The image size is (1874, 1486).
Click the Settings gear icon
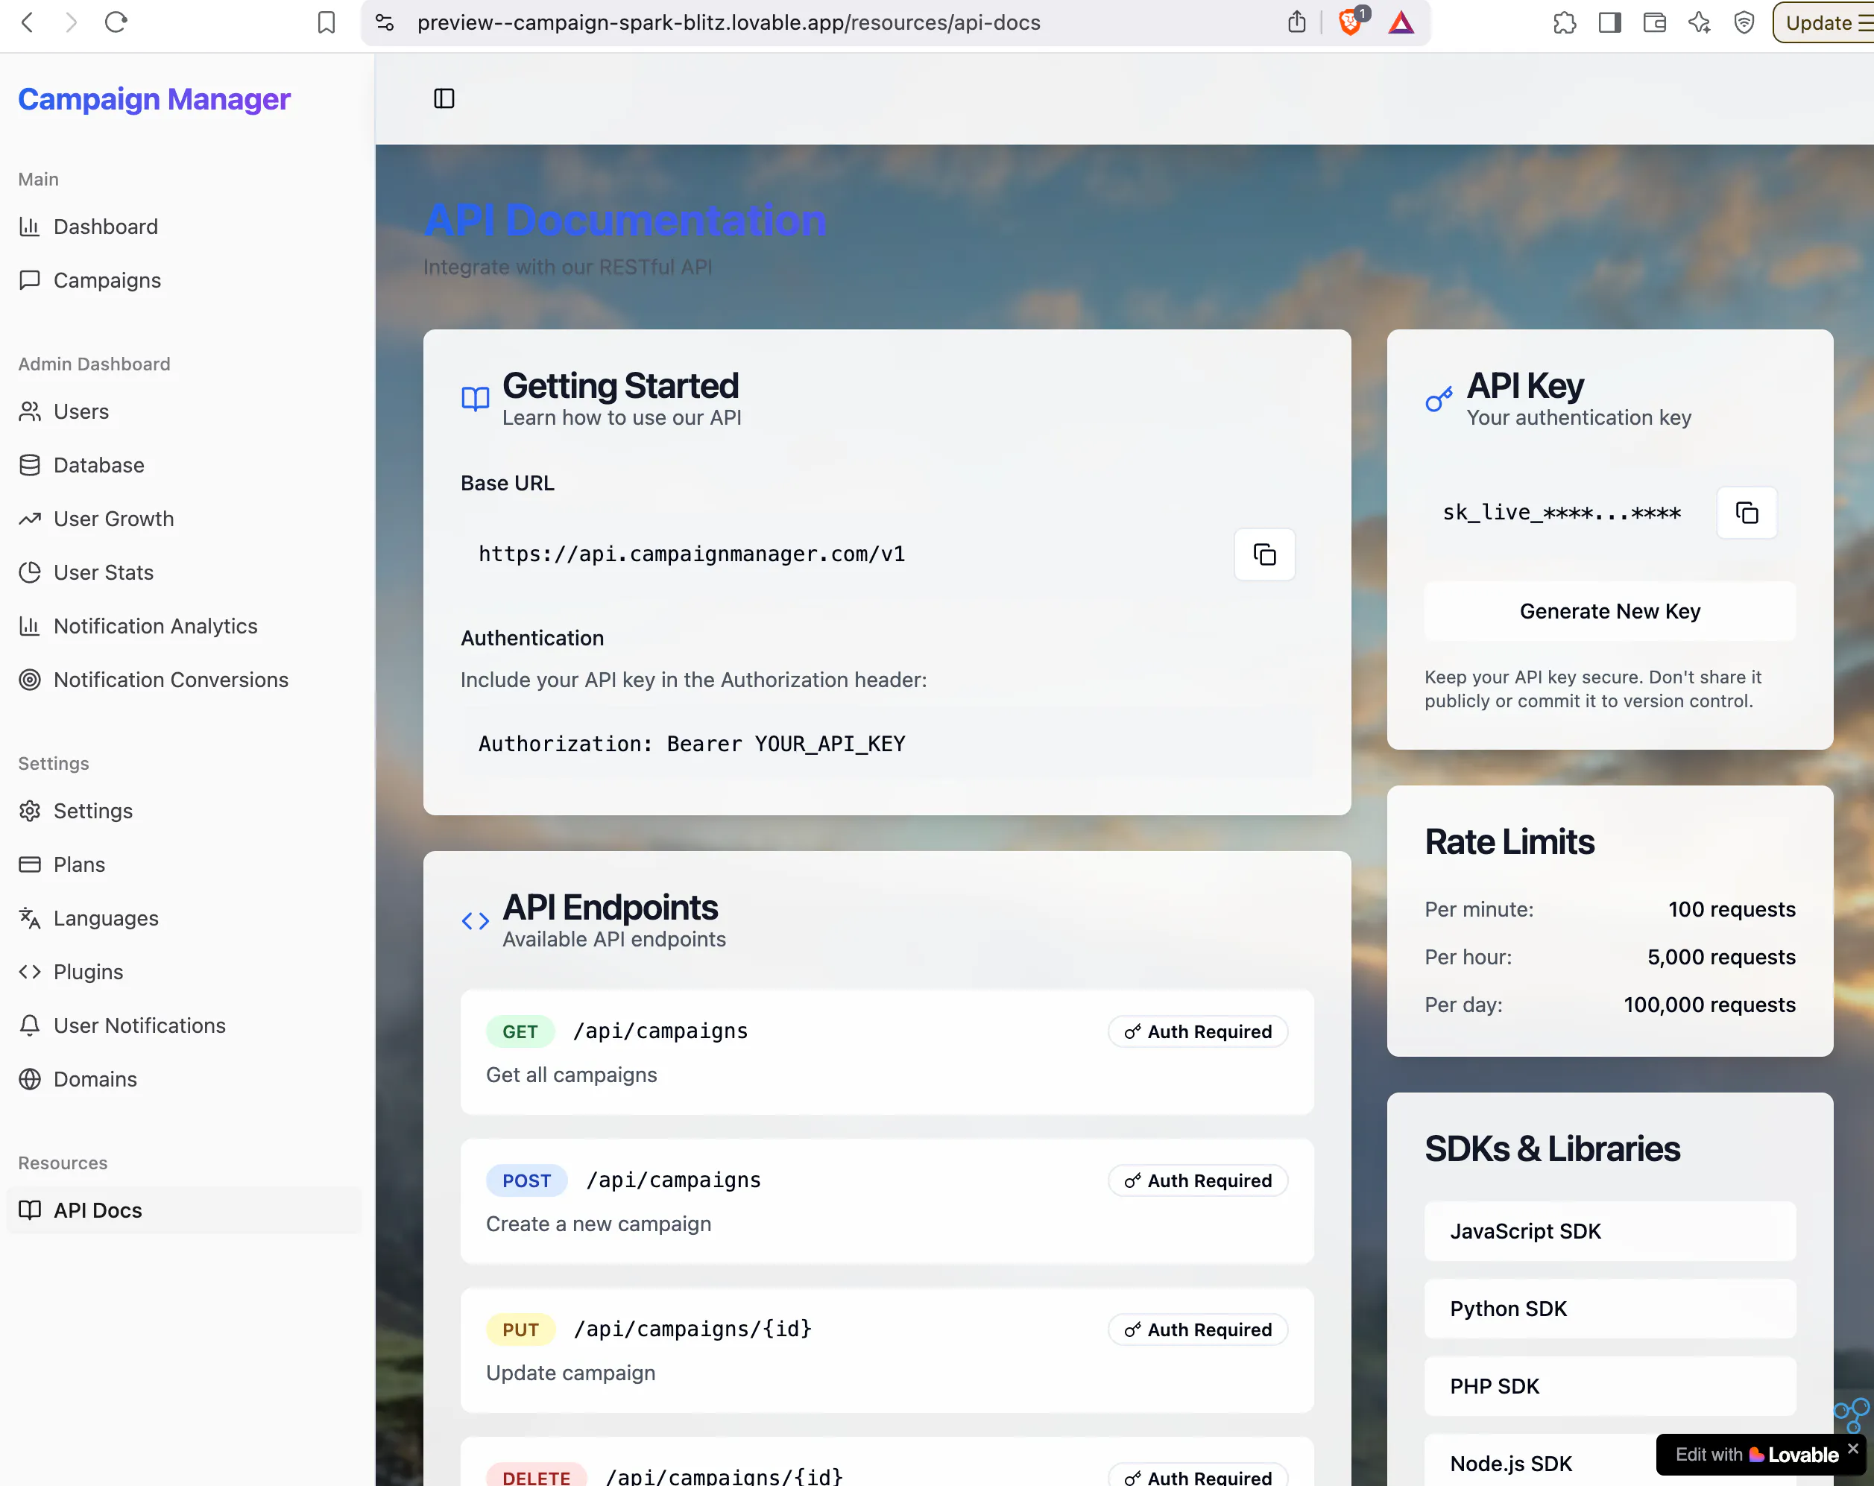click(x=30, y=811)
